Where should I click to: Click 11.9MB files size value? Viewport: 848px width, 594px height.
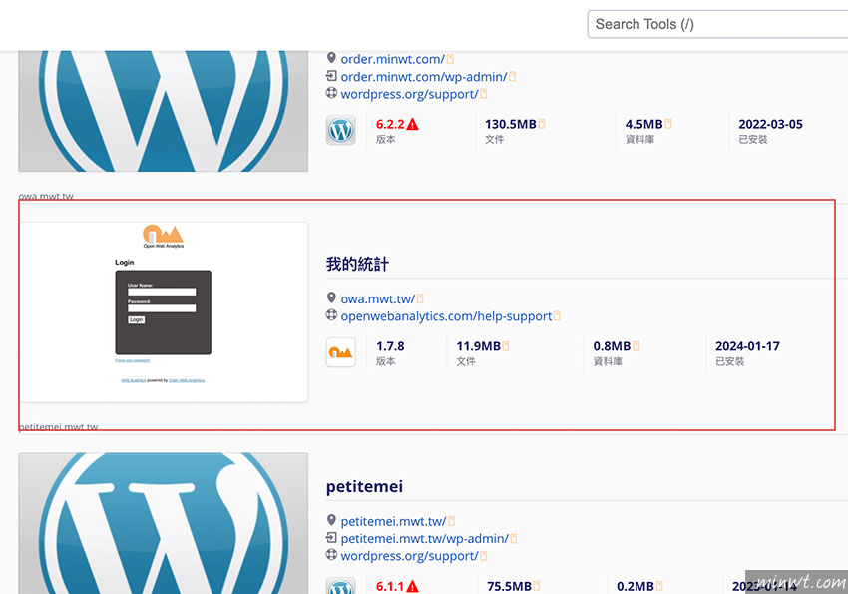(x=478, y=346)
